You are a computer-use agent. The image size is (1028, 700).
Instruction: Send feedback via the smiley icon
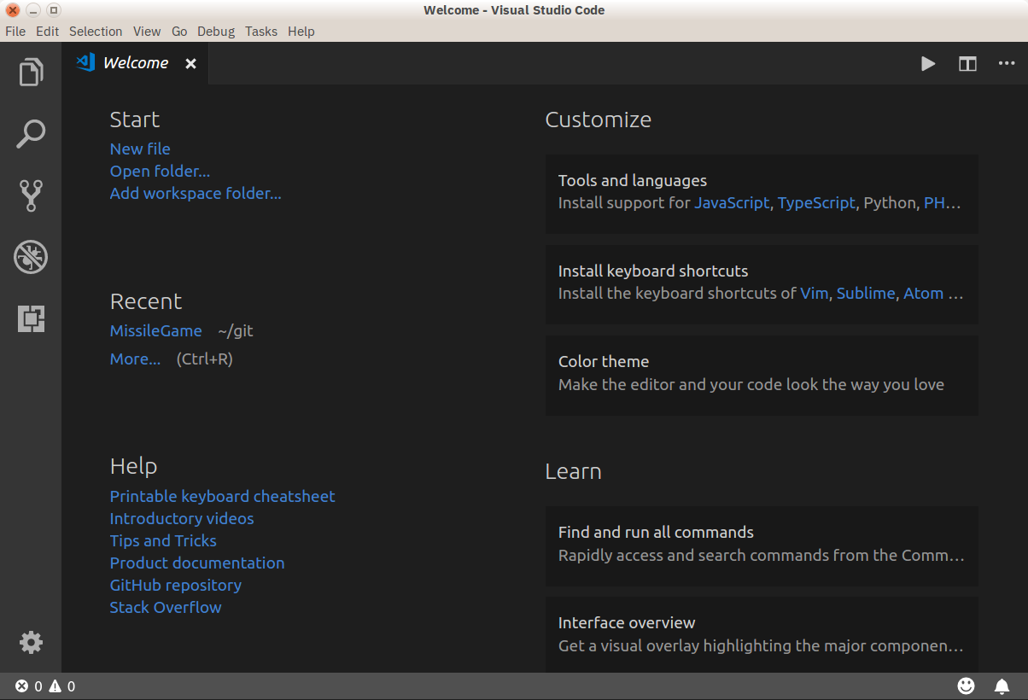(966, 685)
